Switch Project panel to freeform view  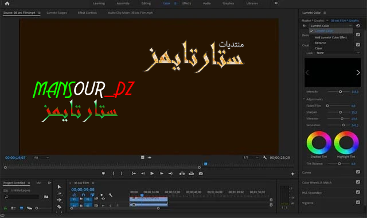29,208
